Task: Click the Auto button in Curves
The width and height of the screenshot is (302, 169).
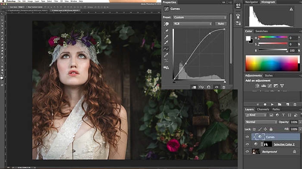Action: pos(221,24)
